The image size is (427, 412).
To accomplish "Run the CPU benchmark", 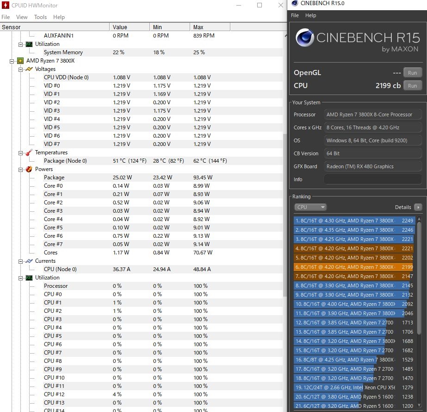I will tap(412, 85).
